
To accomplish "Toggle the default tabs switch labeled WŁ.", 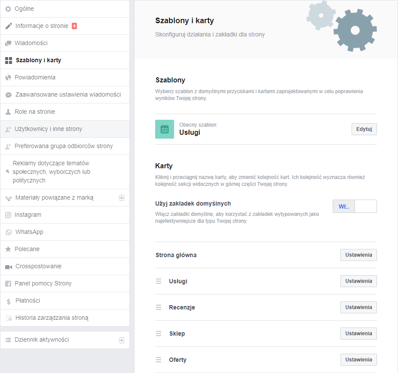I will [355, 206].
